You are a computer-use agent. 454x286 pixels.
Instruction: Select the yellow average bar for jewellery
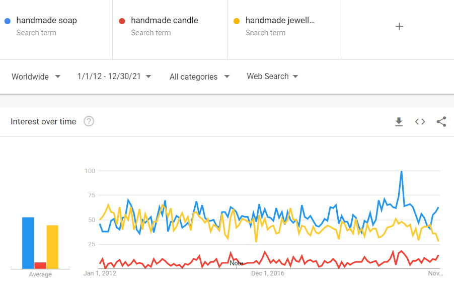click(52, 247)
